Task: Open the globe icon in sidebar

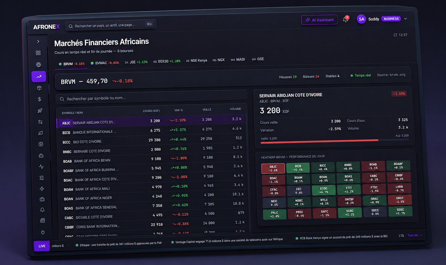Action: tap(38, 65)
